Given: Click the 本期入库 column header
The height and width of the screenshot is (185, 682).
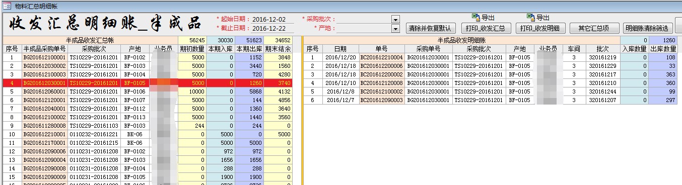Looking at the screenshot, I should [x=221, y=49].
